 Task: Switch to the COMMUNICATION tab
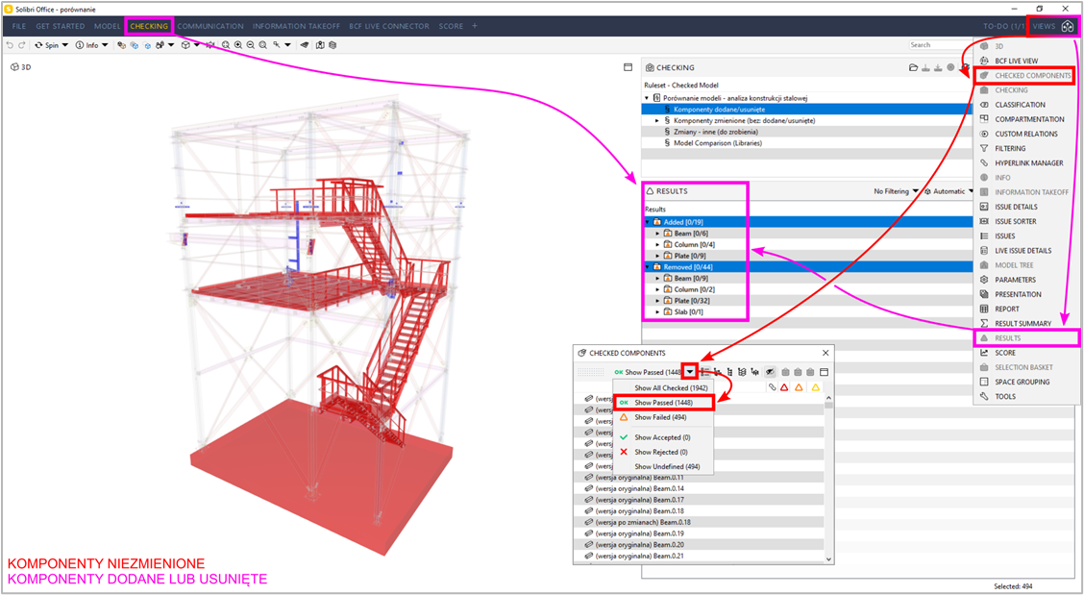click(x=210, y=26)
